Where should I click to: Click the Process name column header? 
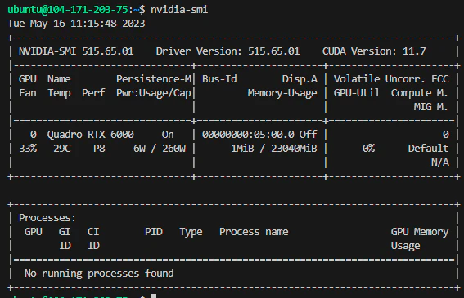tap(254, 232)
